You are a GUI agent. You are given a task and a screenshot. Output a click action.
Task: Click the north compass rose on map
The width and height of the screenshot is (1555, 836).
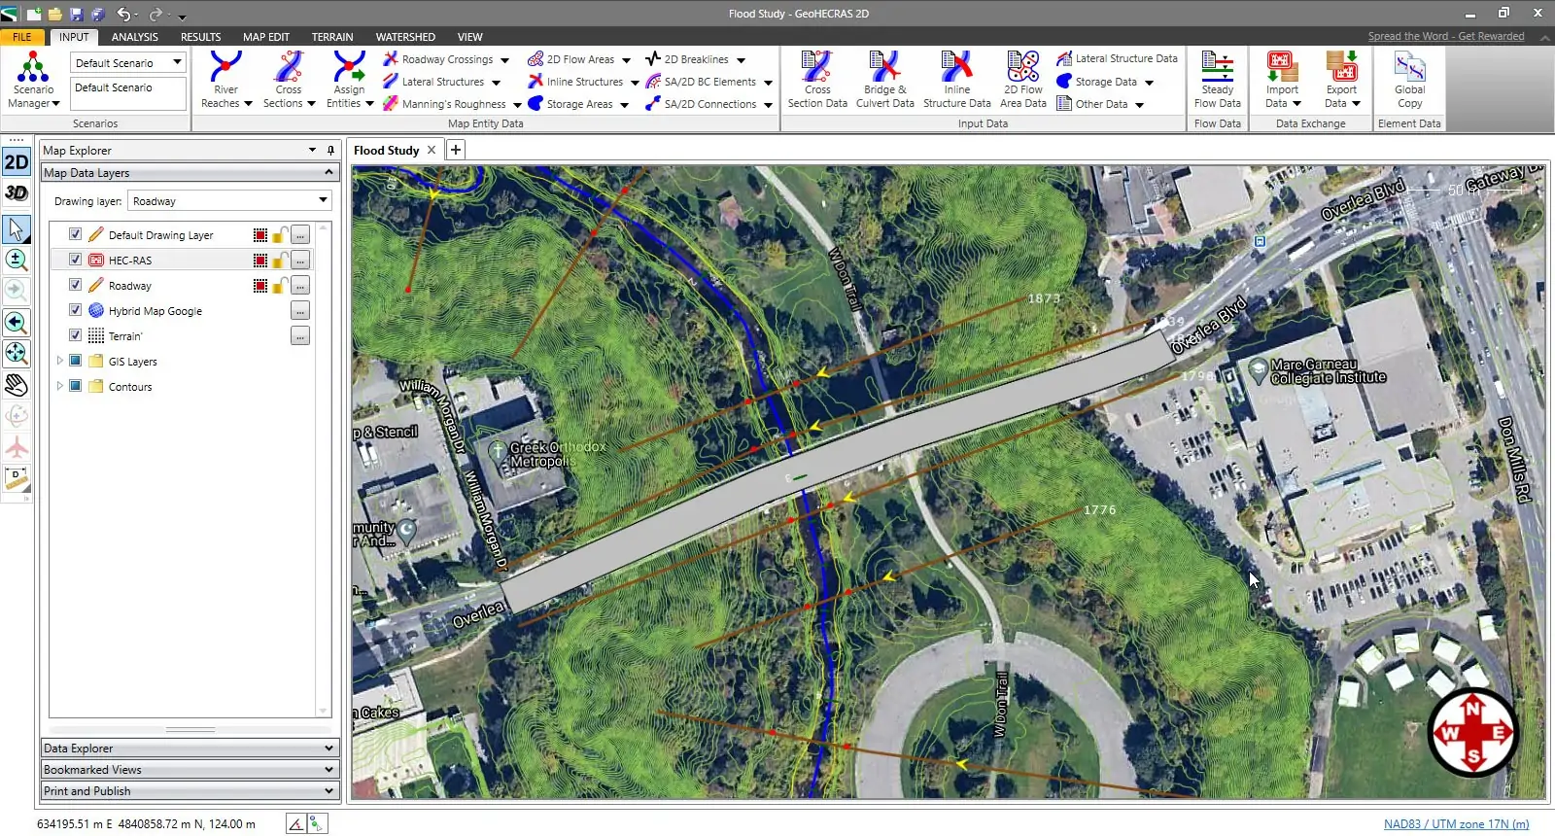click(x=1472, y=732)
